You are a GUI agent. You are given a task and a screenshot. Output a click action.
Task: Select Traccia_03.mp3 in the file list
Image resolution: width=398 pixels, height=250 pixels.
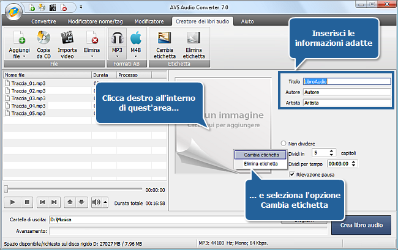(x=28, y=98)
